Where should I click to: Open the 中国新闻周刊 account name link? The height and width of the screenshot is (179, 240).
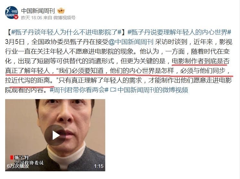(38, 11)
